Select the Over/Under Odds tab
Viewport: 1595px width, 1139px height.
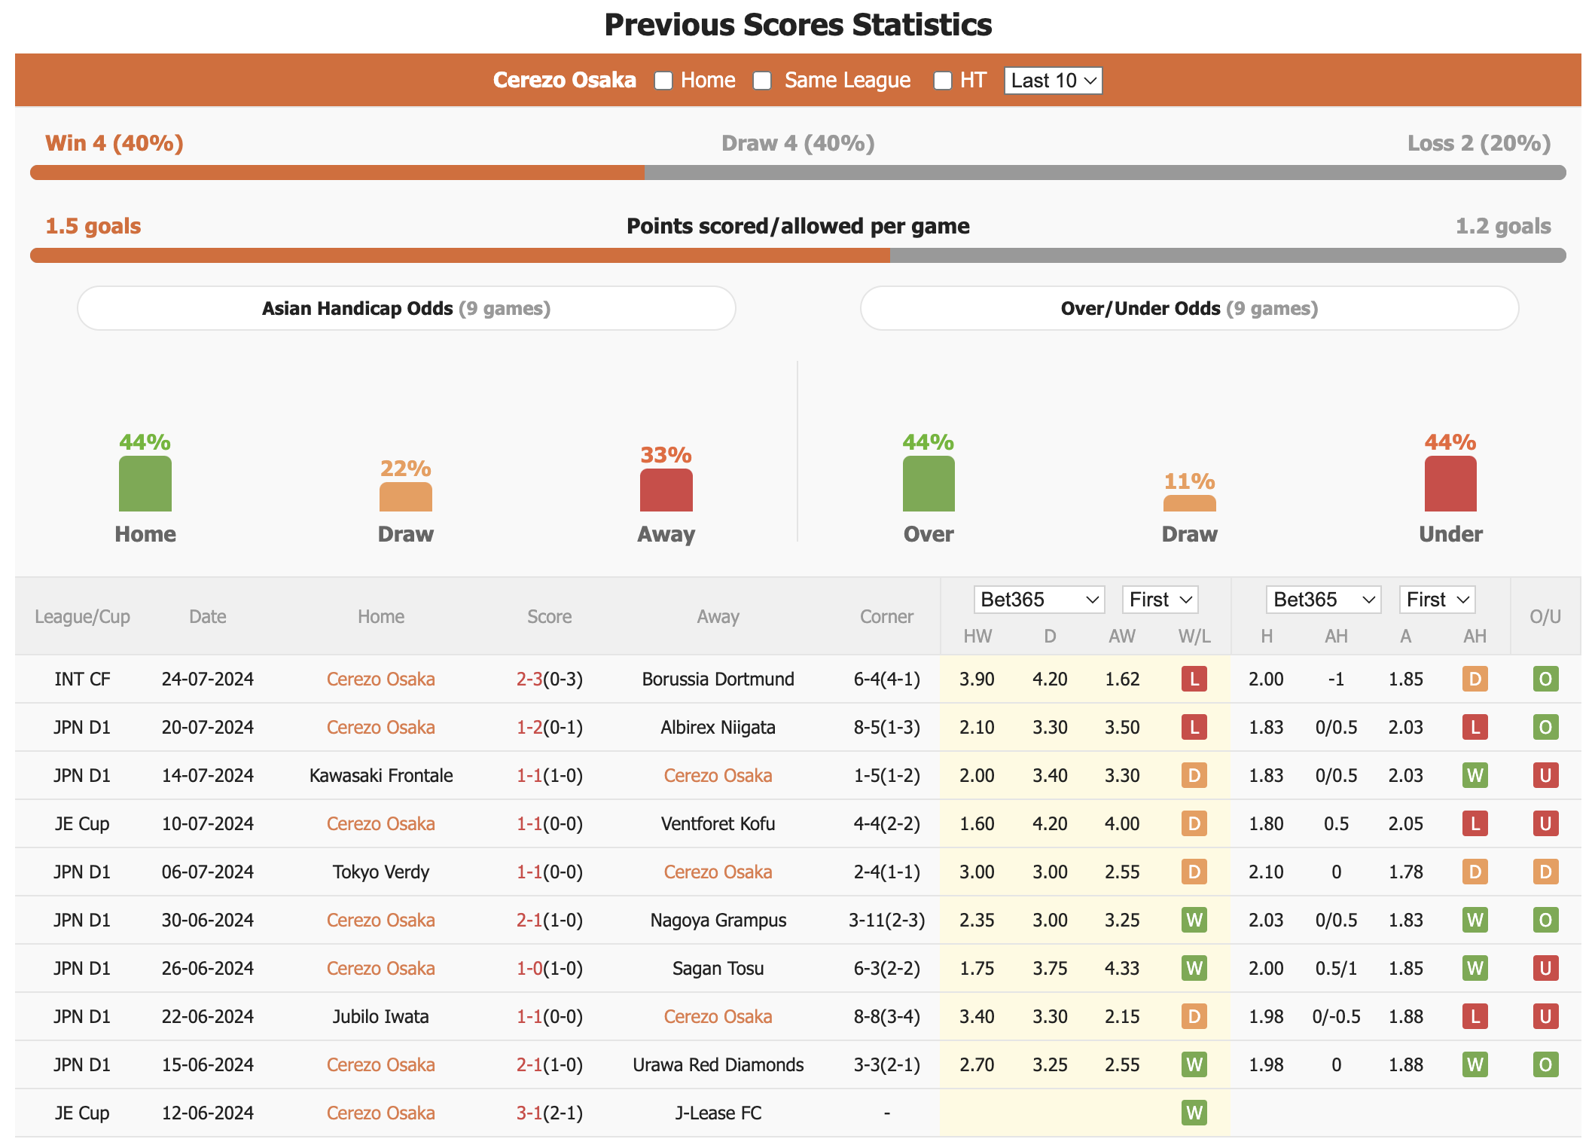[1189, 308]
